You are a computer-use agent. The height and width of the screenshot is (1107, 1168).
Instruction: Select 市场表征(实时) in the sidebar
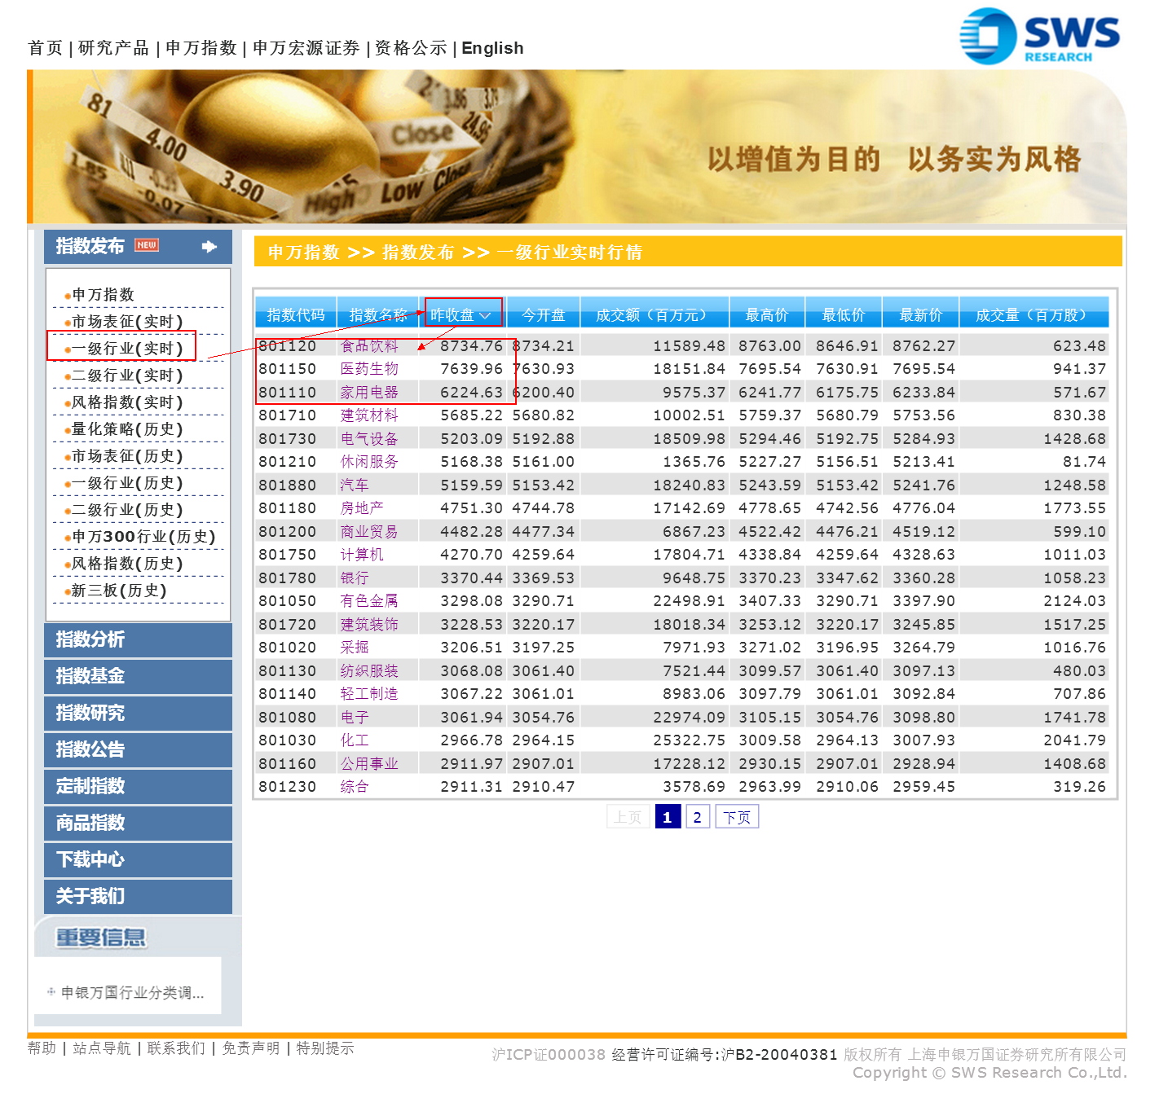tap(127, 322)
